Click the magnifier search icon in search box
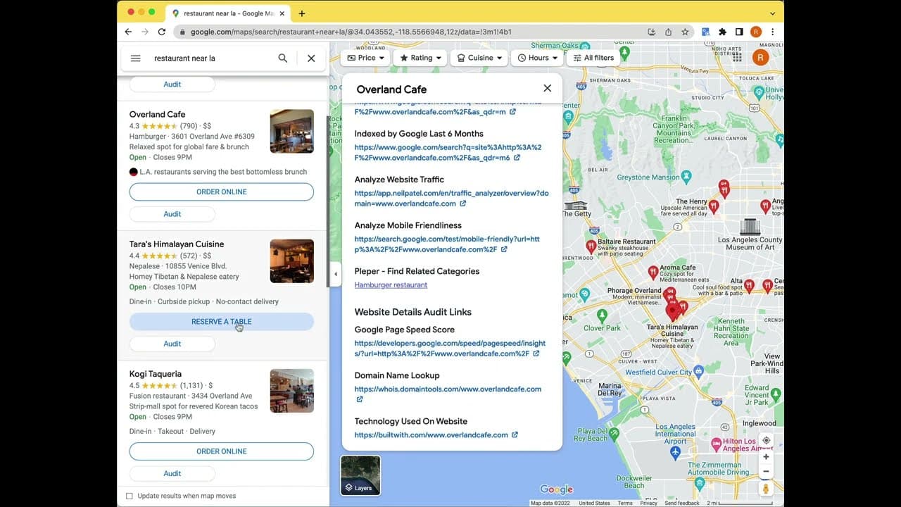 coord(283,58)
